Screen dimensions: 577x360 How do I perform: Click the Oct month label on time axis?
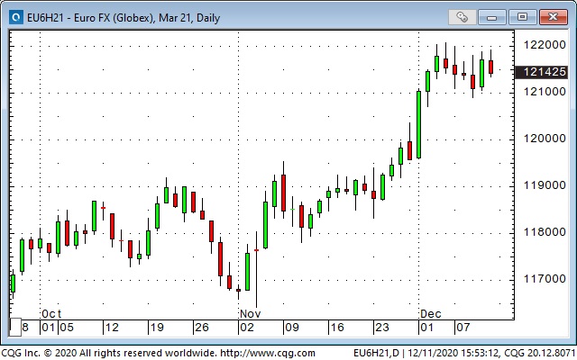[51, 314]
